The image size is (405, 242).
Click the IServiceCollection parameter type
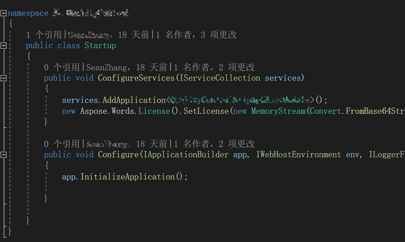pos(220,78)
